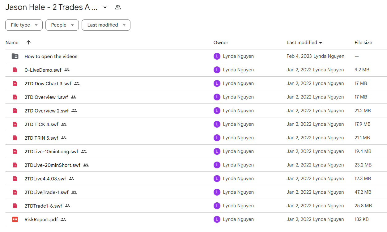
Task: Select file name 2TD TRIN 5.swf
Action: tap(41, 138)
